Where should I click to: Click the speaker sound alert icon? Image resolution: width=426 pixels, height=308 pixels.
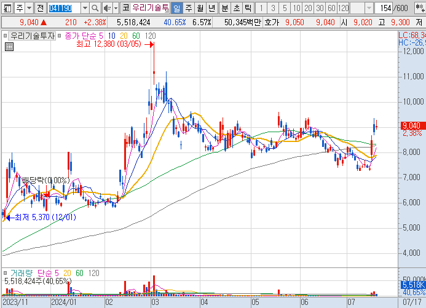[107, 8]
